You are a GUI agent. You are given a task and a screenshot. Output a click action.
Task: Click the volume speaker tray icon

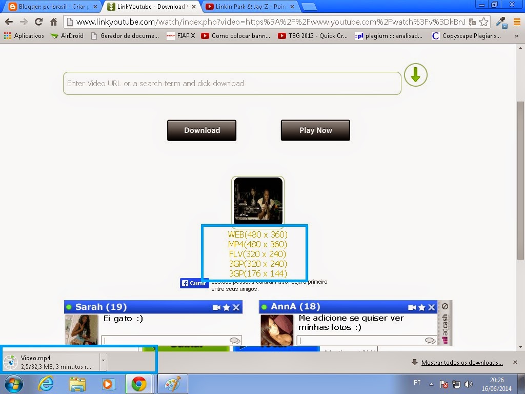(469, 384)
